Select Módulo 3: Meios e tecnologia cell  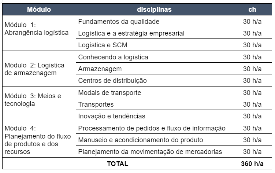click(x=39, y=104)
